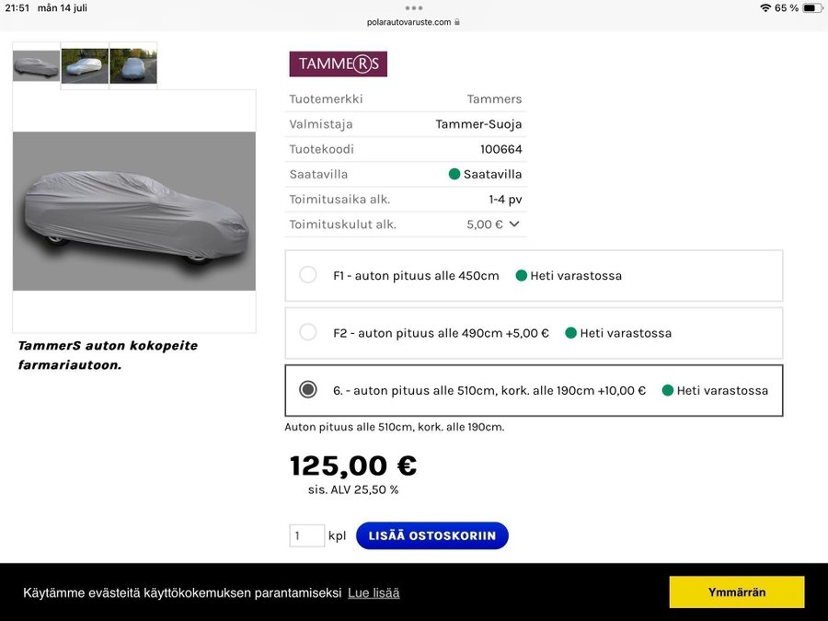
Task: Click the polarautovaruste.com address bar
Action: (x=409, y=22)
